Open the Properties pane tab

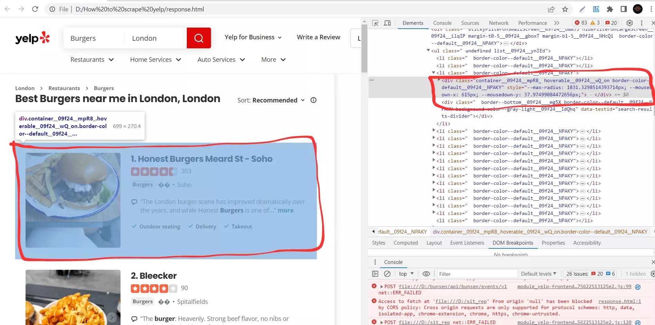click(553, 243)
